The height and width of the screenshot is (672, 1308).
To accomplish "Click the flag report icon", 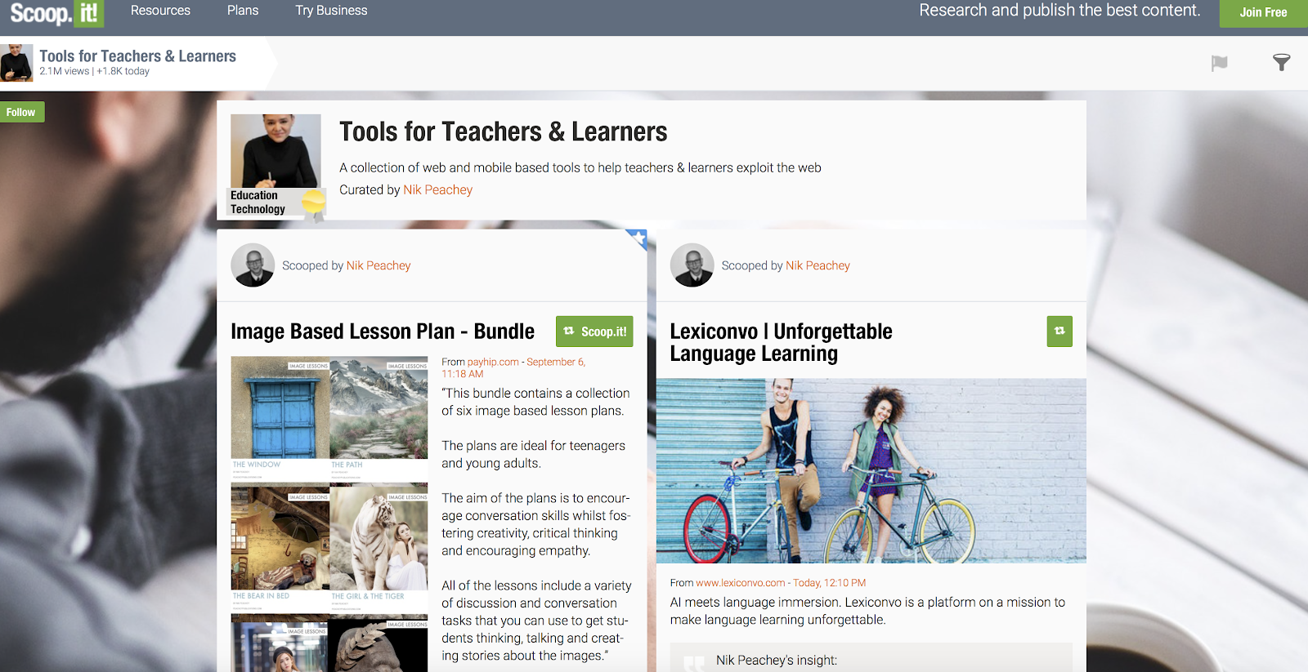I will [x=1219, y=63].
